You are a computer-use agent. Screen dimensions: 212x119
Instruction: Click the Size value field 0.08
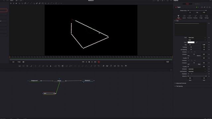(x=204, y=45)
